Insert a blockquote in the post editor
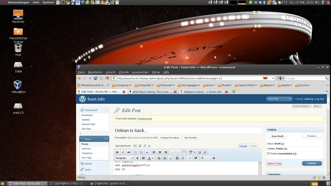Image resolution: width=331 pixels, height=186 pixels. point(147,152)
